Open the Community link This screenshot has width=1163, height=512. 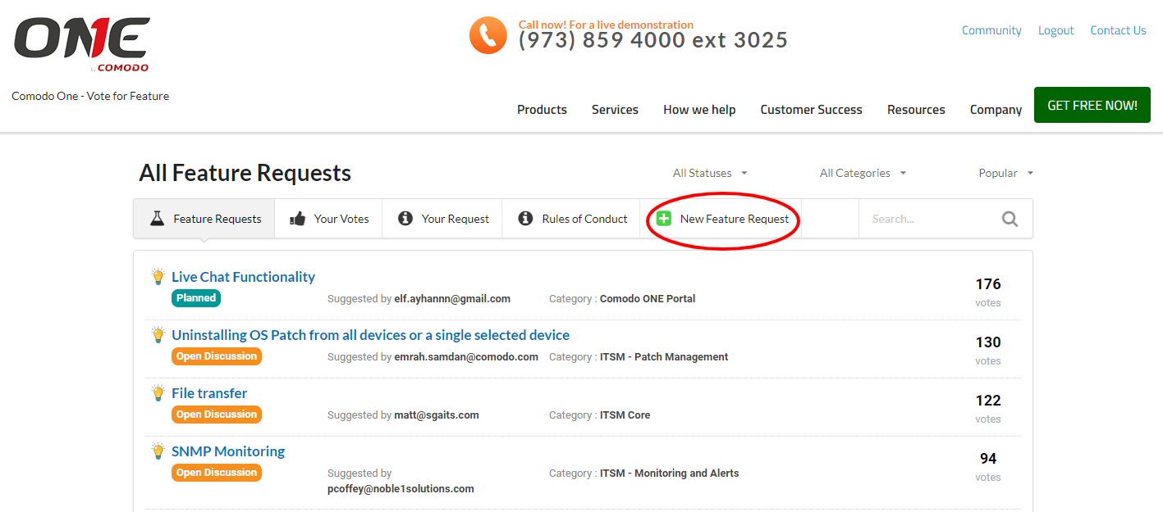[991, 30]
